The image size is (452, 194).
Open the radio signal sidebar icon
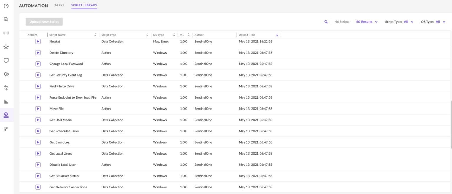point(6,33)
